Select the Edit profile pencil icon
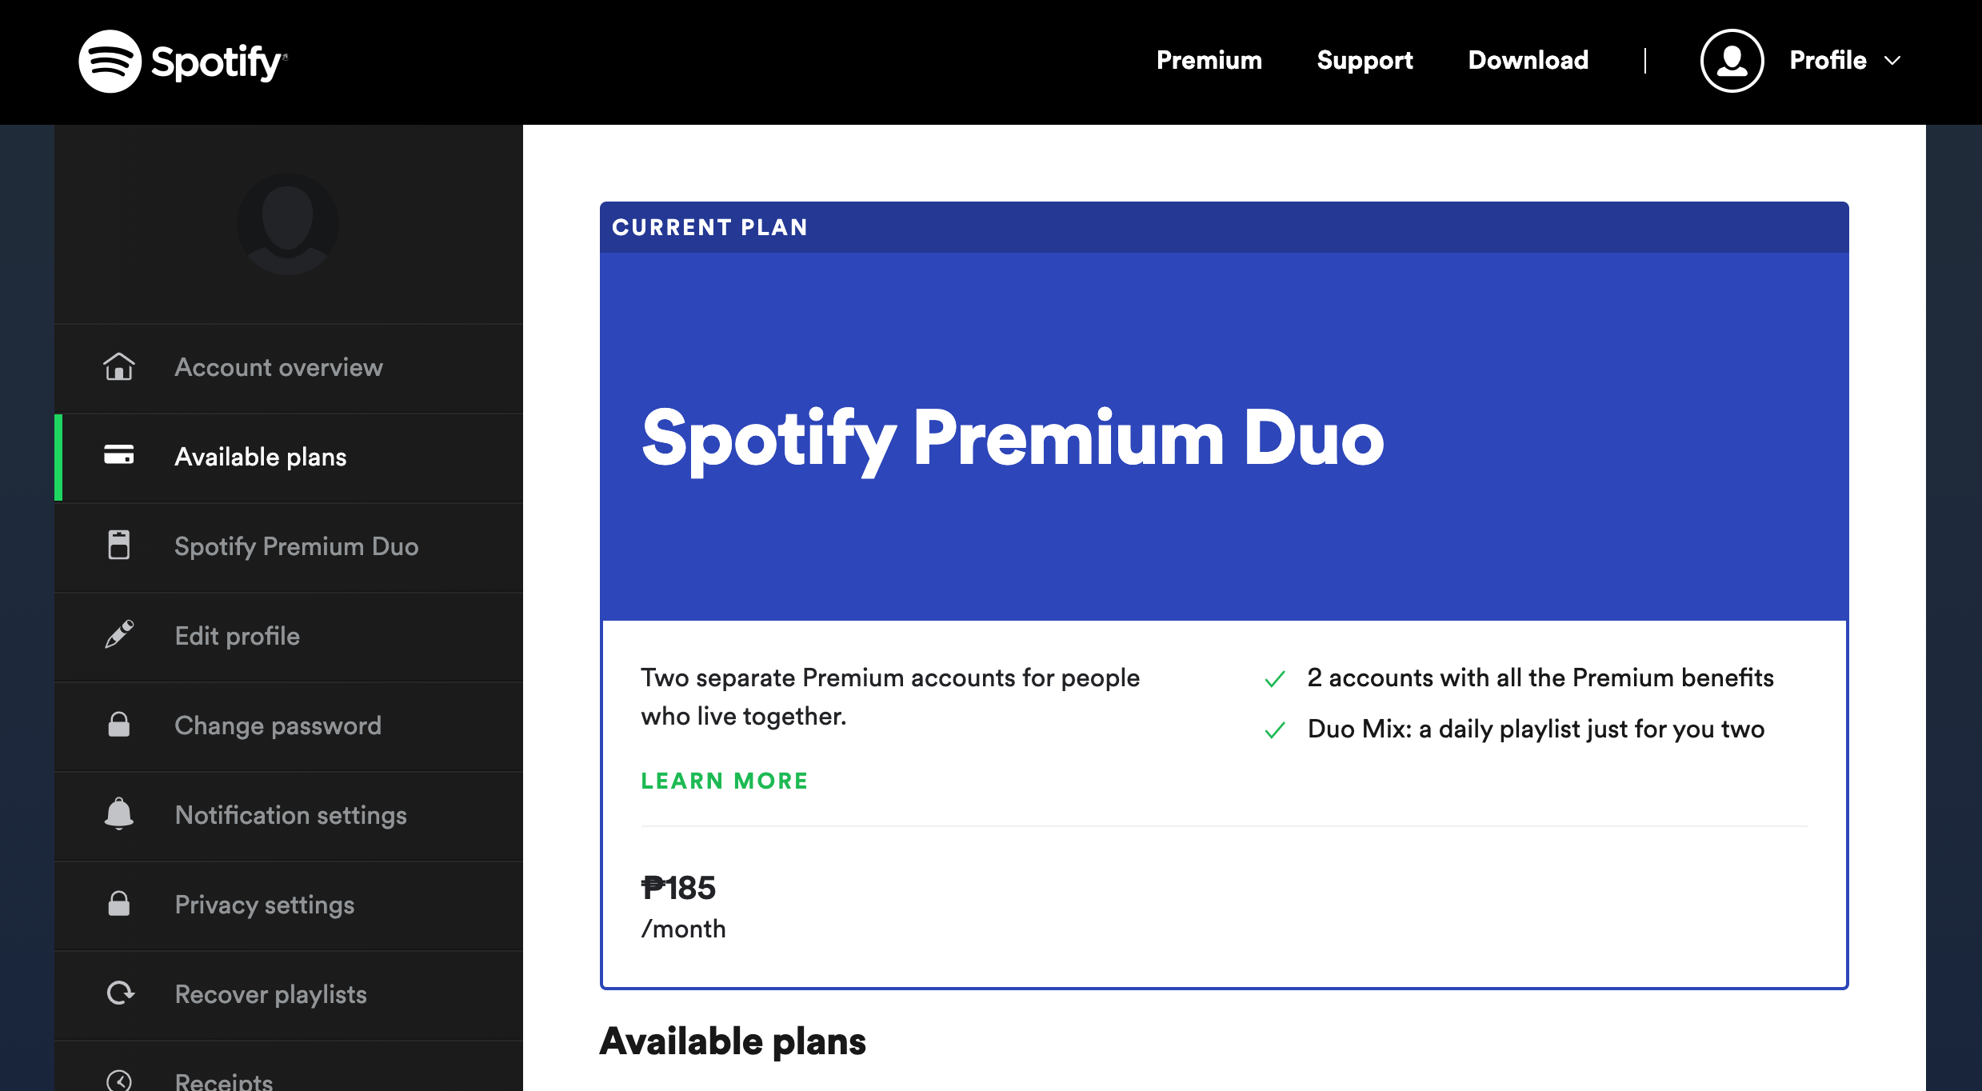Image resolution: width=1982 pixels, height=1091 pixels. 119,635
